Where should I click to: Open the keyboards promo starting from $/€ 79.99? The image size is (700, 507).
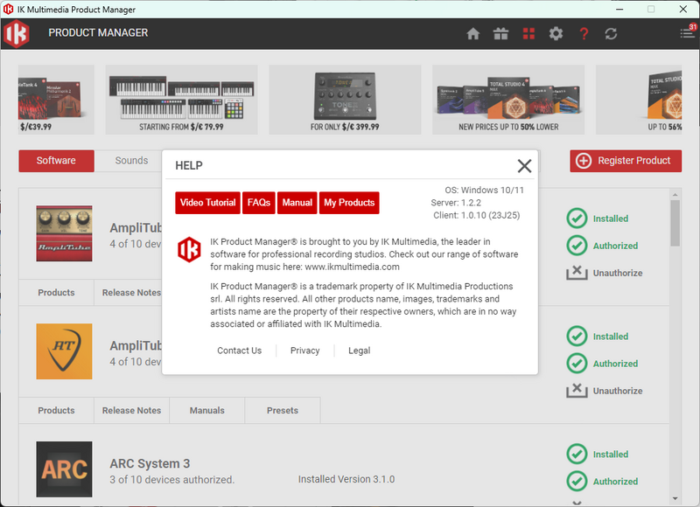pos(181,100)
